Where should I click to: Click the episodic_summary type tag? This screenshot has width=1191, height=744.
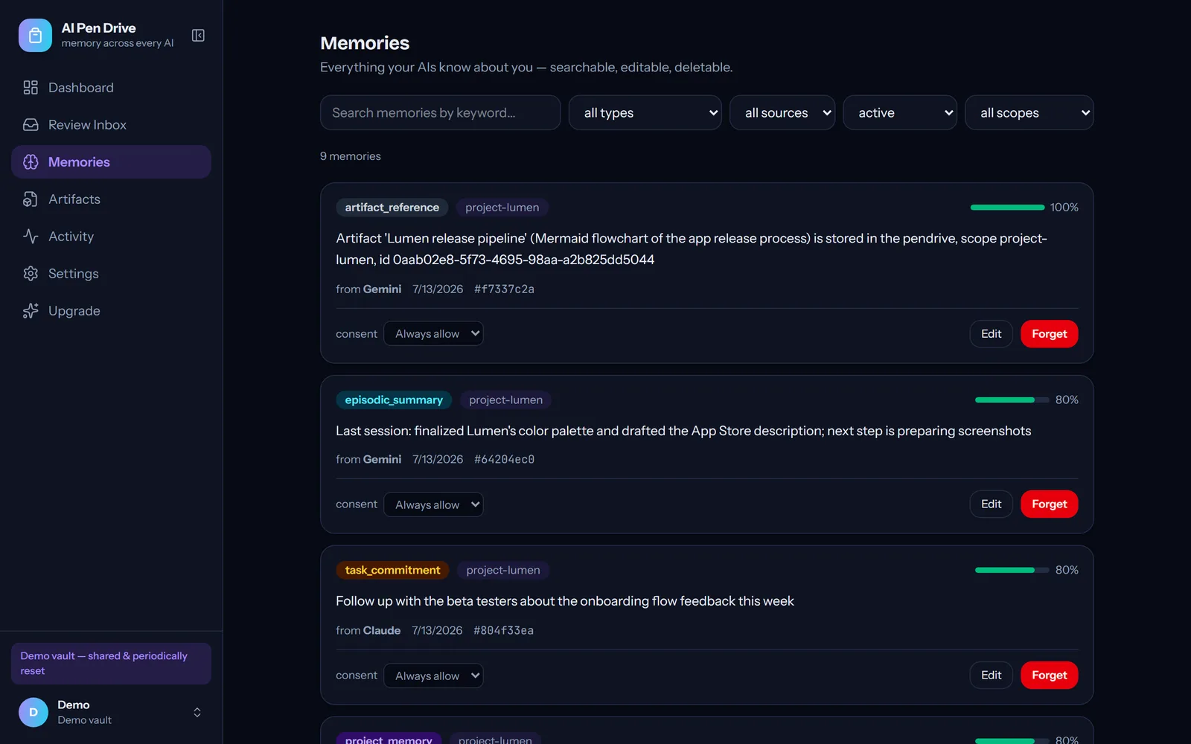coord(394,400)
